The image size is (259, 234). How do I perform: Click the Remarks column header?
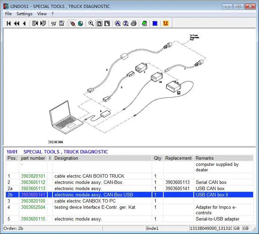[223, 158]
